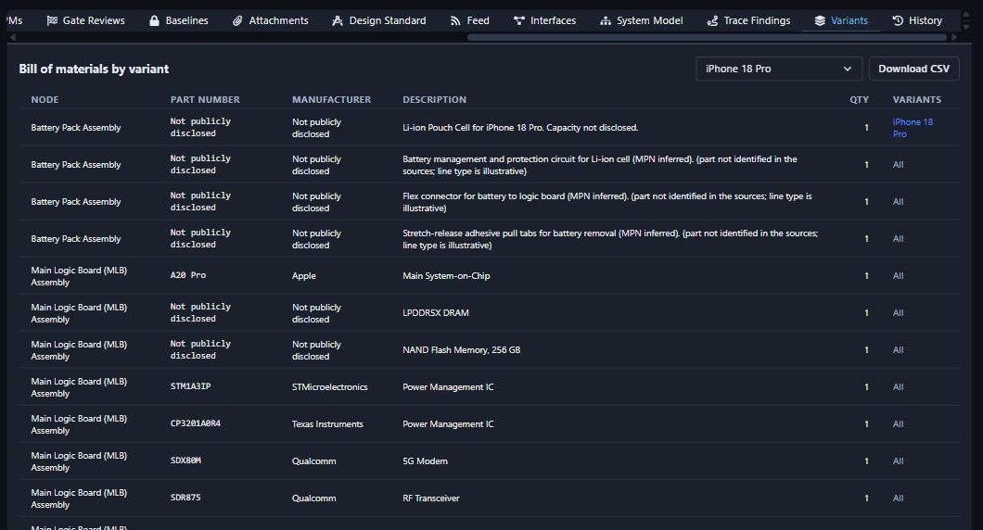This screenshot has width=983, height=530.
Task: Switch to the Baselines tab
Action: pos(179,20)
